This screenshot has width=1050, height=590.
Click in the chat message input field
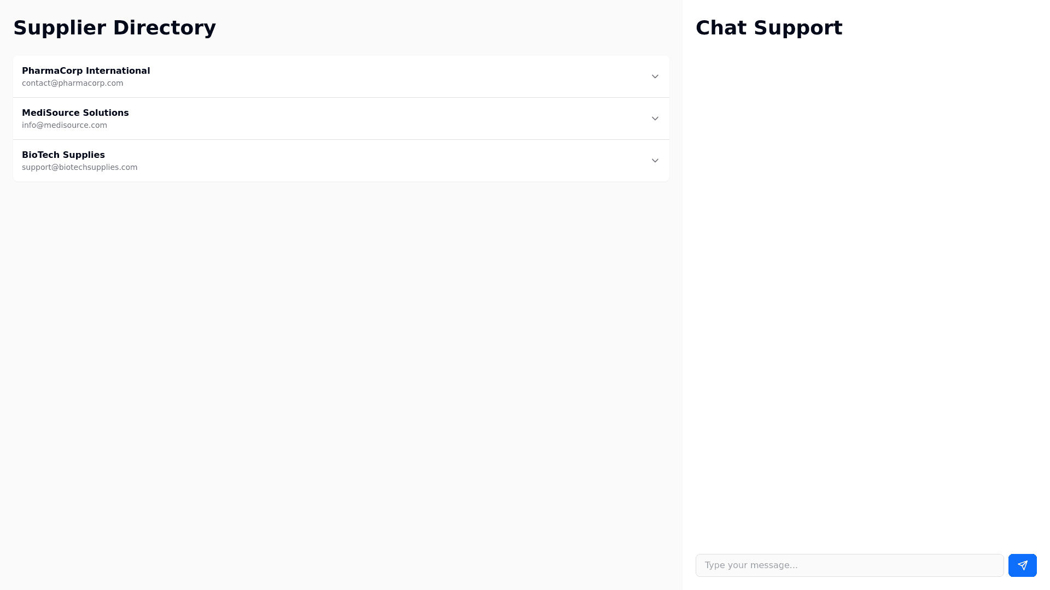[849, 565]
